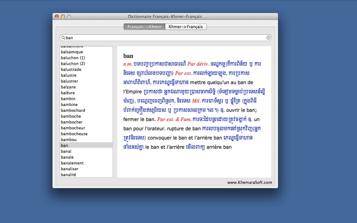Image resolution: width=357 pixels, height=223 pixels.
Task: Select 'bambocher' in the word list
Action: (x=86, y=122)
